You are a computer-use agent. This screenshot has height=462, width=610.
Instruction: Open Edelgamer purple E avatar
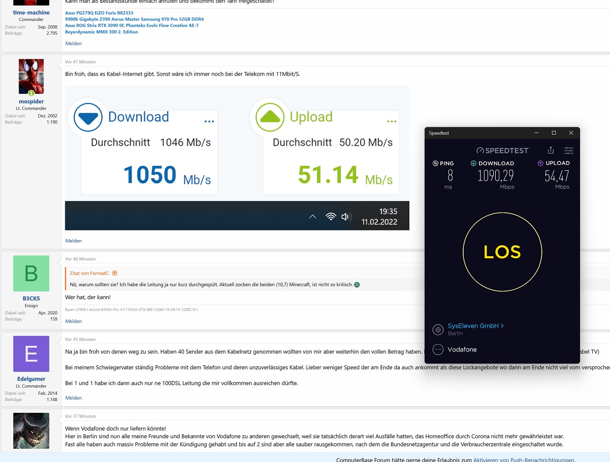[31, 354]
